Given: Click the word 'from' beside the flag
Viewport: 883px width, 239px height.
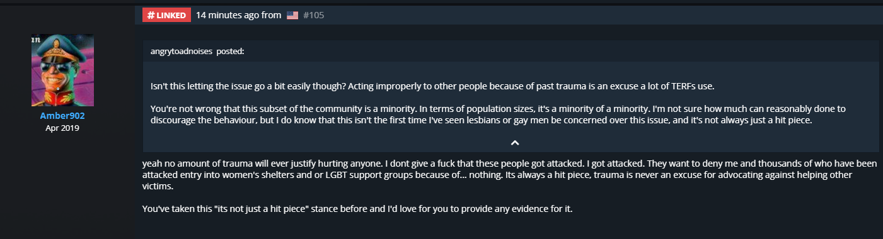Looking at the screenshot, I should pos(271,15).
